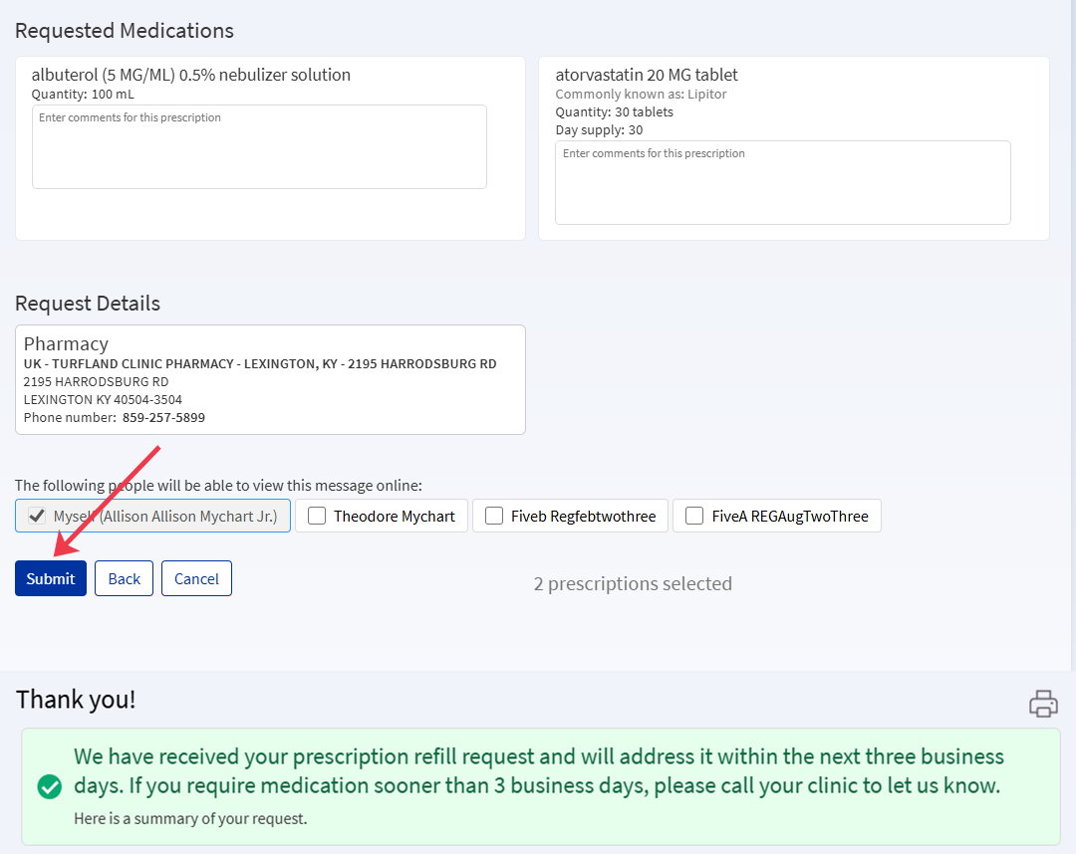This screenshot has width=1076, height=854.
Task: Click the Request Details section title
Action: pyautogui.click(x=88, y=304)
